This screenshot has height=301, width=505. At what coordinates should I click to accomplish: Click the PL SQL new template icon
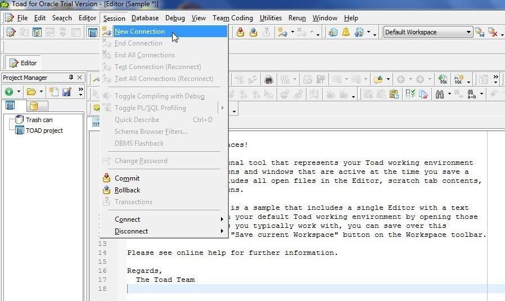459,79
